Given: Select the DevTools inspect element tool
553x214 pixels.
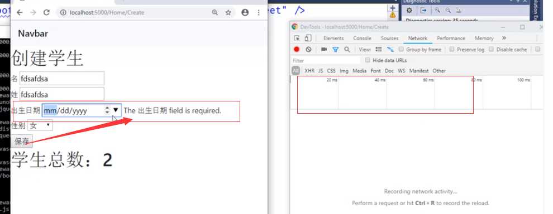Looking at the screenshot, I should point(297,38).
